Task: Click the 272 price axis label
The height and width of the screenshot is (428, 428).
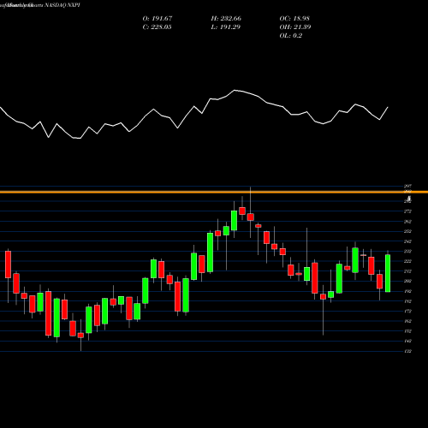Action: click(408, 211)
